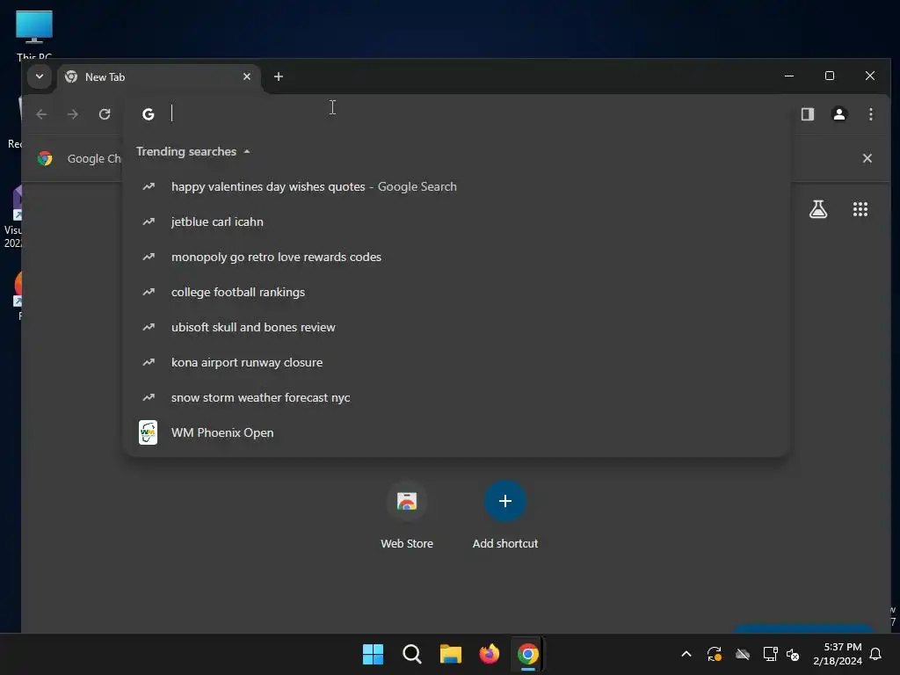Dismiss the Google Chrome info bar
The height and width of the screenshot is (675, 900).
coord(867,158)
